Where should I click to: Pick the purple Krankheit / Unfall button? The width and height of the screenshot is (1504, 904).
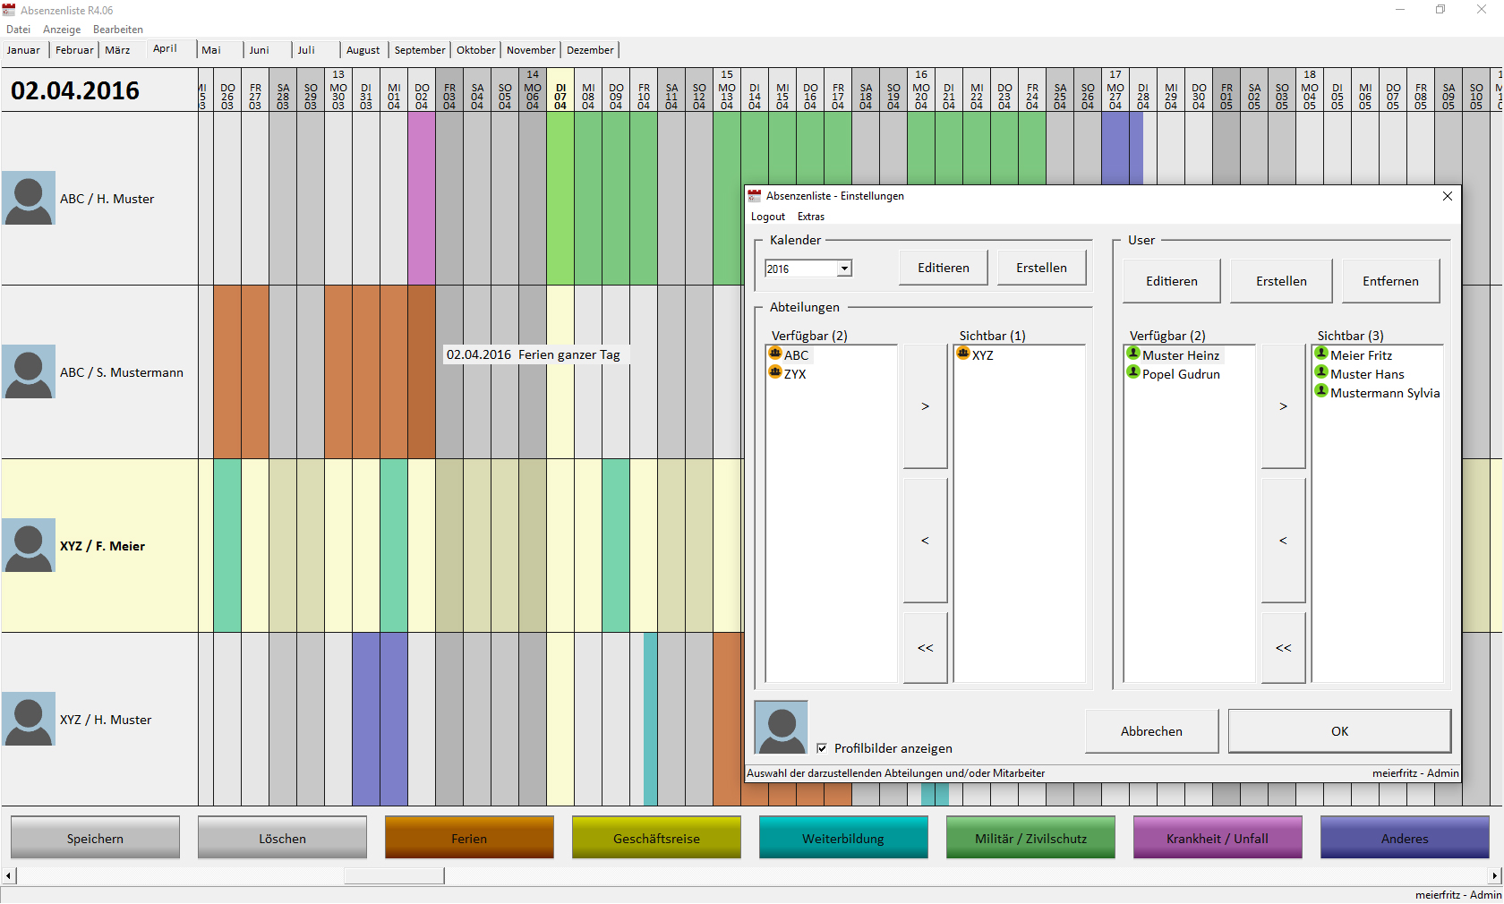(x=1217, y=838)
